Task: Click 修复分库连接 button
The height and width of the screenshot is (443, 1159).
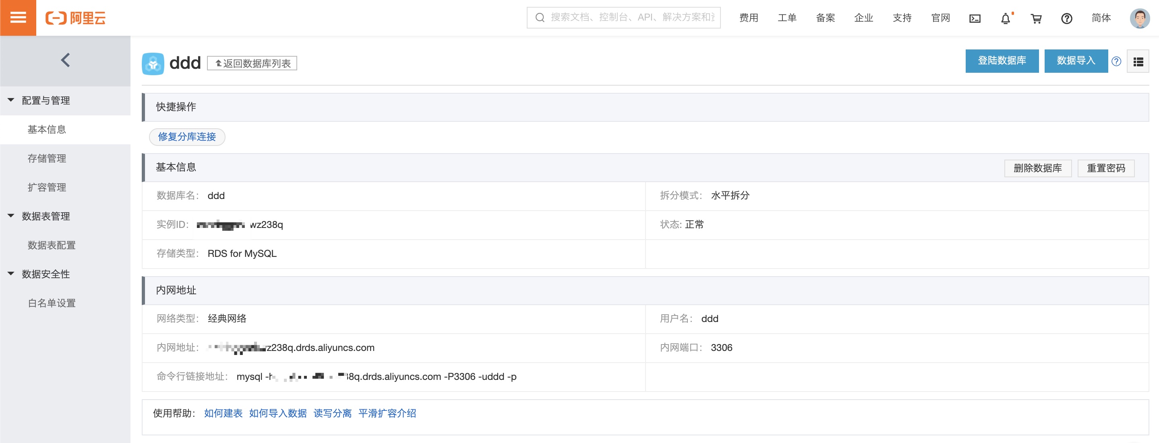Action: pyautogui.click(x=187, y=137)
